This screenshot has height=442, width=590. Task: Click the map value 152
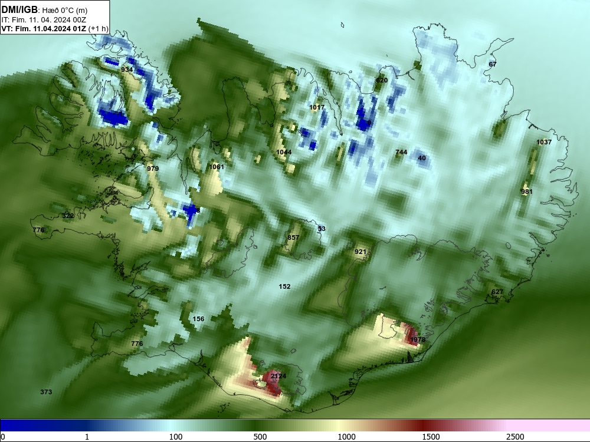[x=284, y=286]
